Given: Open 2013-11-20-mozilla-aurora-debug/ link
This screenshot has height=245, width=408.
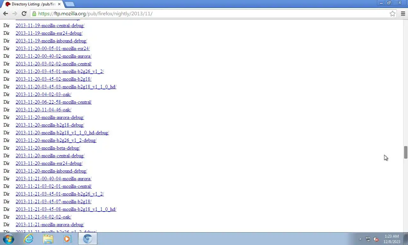Looking at the screenshot, I should (x=50, y=117).
